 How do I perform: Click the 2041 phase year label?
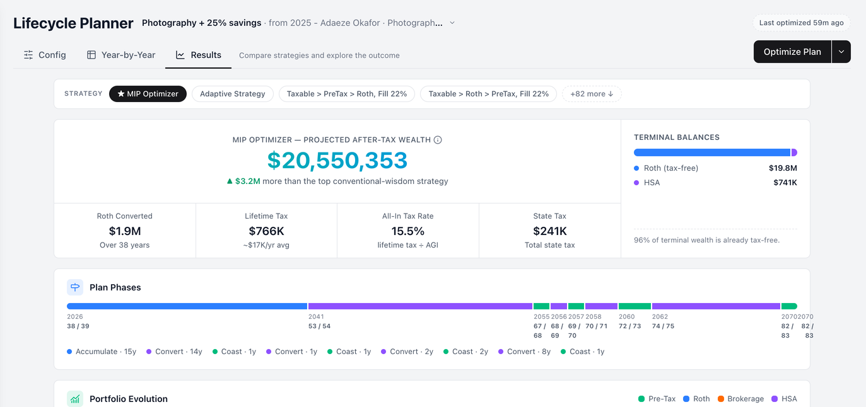315,317
